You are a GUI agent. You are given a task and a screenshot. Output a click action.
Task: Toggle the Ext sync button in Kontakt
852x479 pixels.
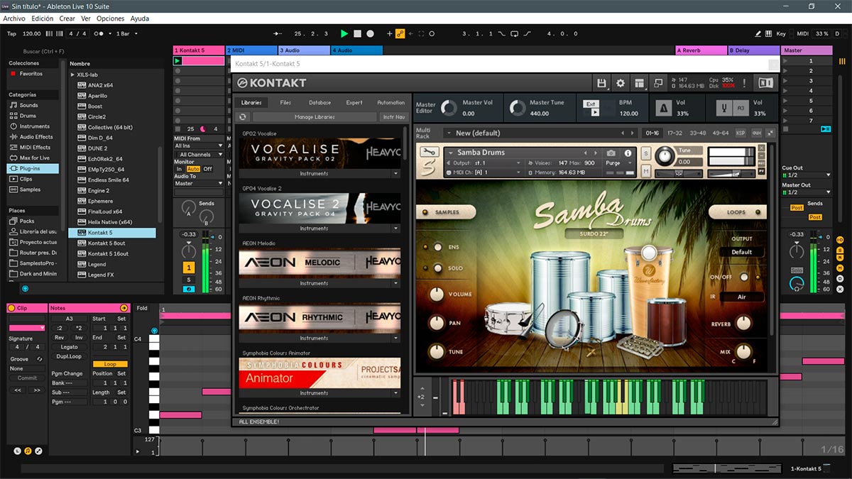(x=591, y=104)
